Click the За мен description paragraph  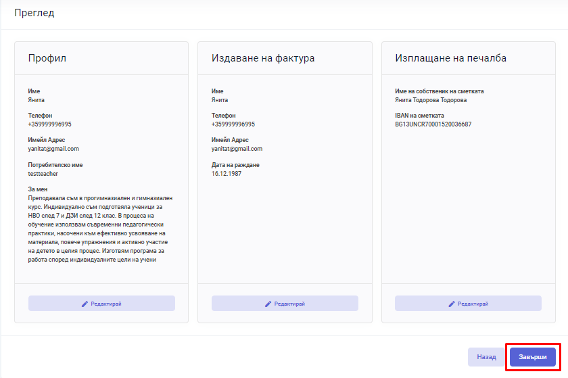click(100, 229)
